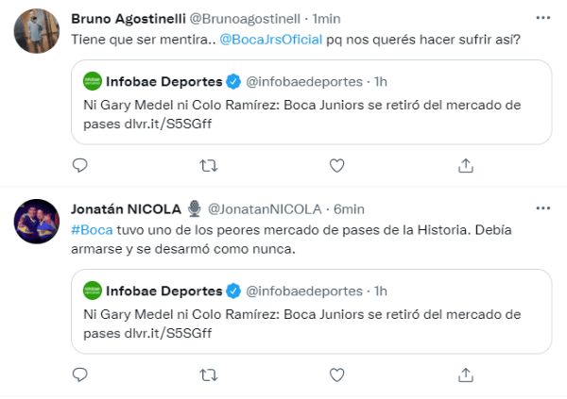Open Jonatán NICOLA's profile name

pyautogui.click(x=127, y=208)
